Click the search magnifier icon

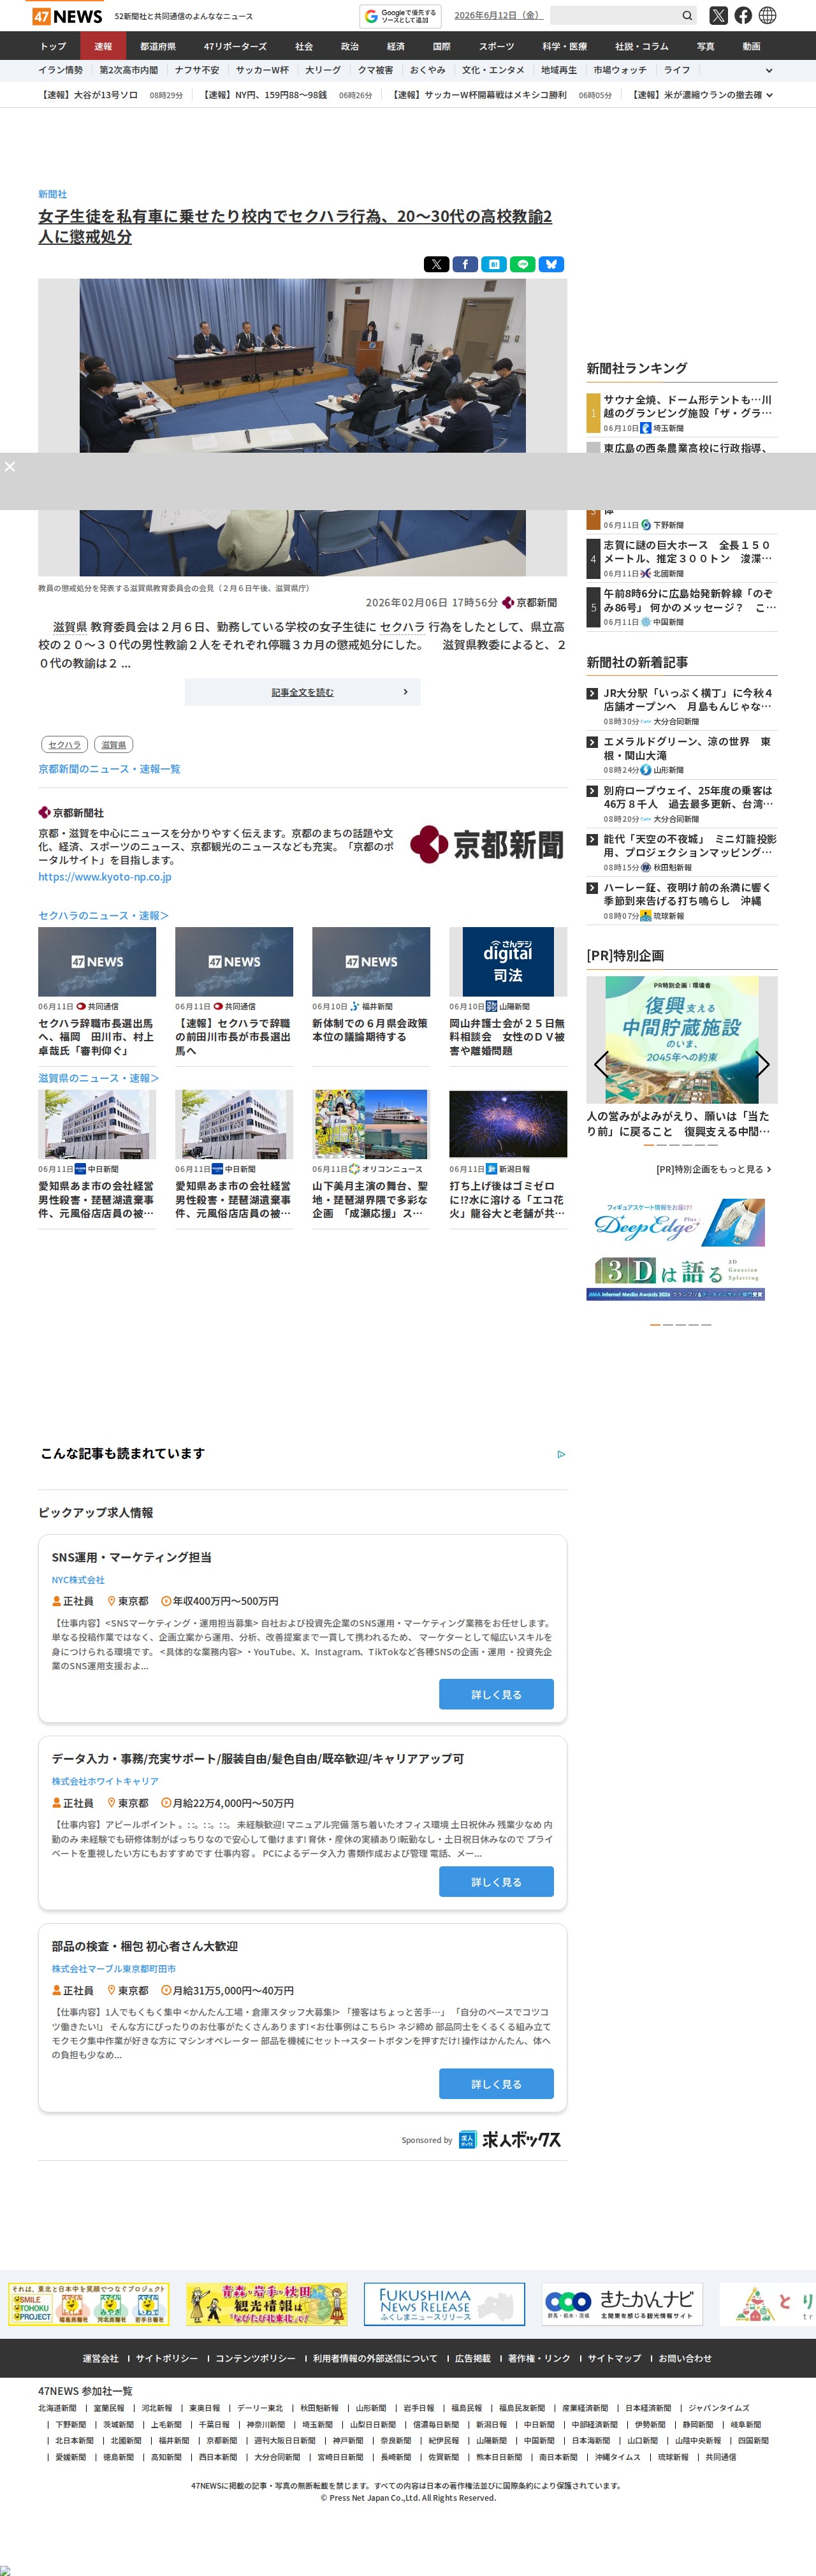687,15
